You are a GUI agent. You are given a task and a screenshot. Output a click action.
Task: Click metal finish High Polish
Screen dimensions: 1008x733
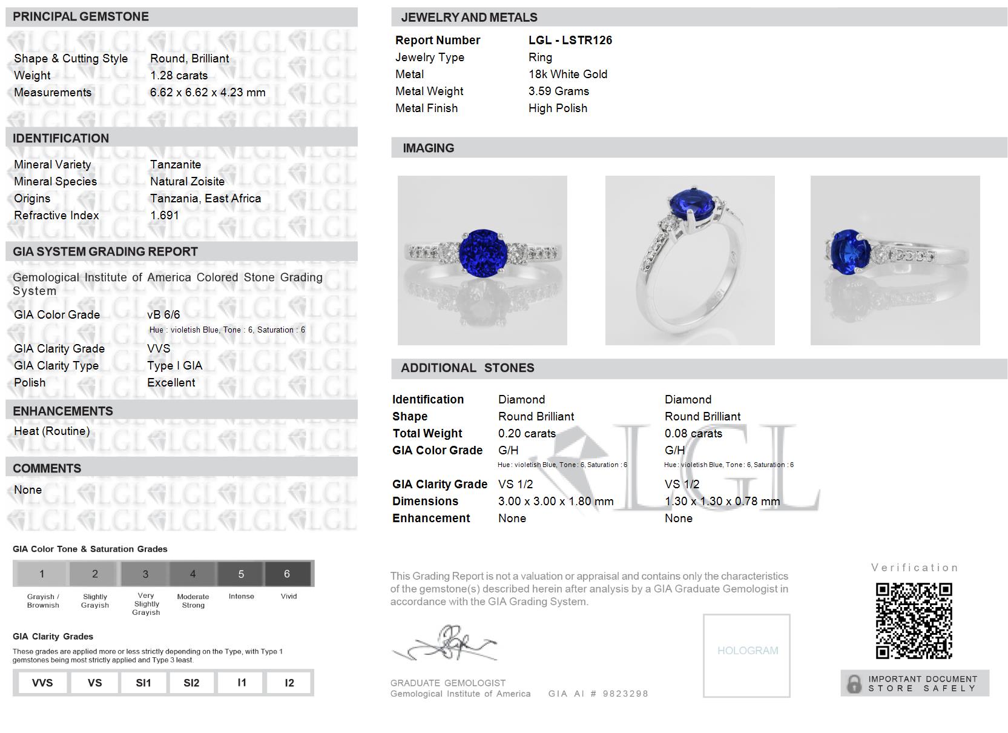click(x=558, y=108)
